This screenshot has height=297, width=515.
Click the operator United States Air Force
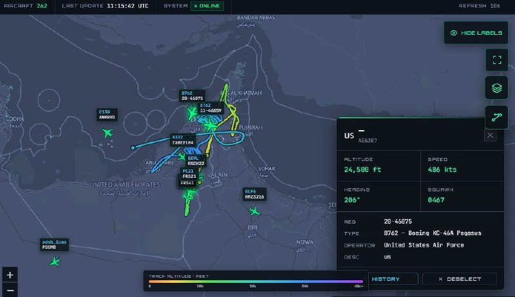click(424, 245)
